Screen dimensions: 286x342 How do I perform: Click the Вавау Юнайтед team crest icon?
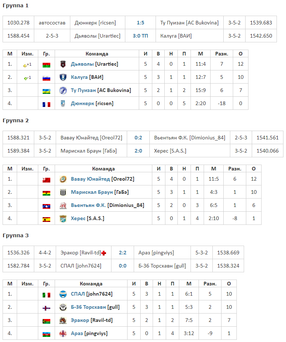coord(63,179)
